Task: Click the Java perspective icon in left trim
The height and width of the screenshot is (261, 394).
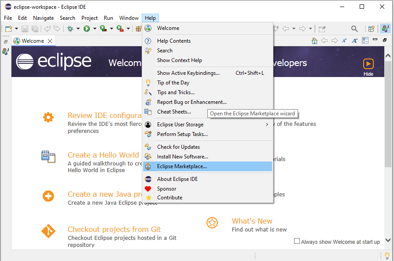Action: 6,51
